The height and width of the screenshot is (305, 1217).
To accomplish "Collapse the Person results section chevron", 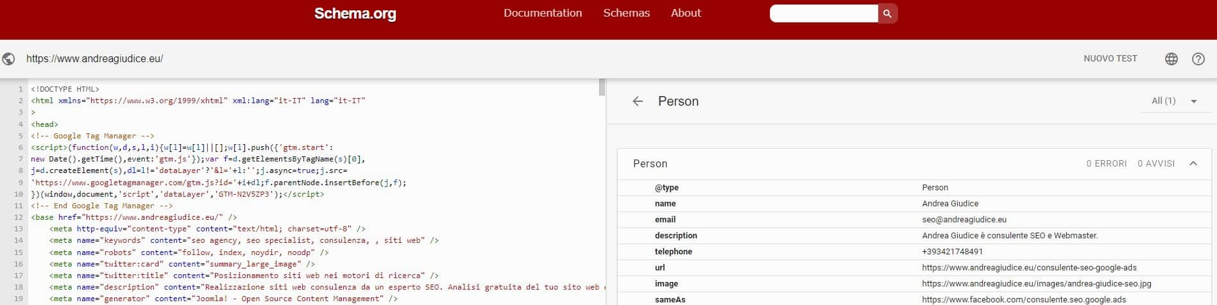I will pos(1193,163).
